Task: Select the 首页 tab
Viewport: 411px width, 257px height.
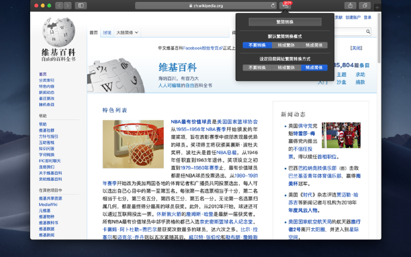Action: [94, 32]
